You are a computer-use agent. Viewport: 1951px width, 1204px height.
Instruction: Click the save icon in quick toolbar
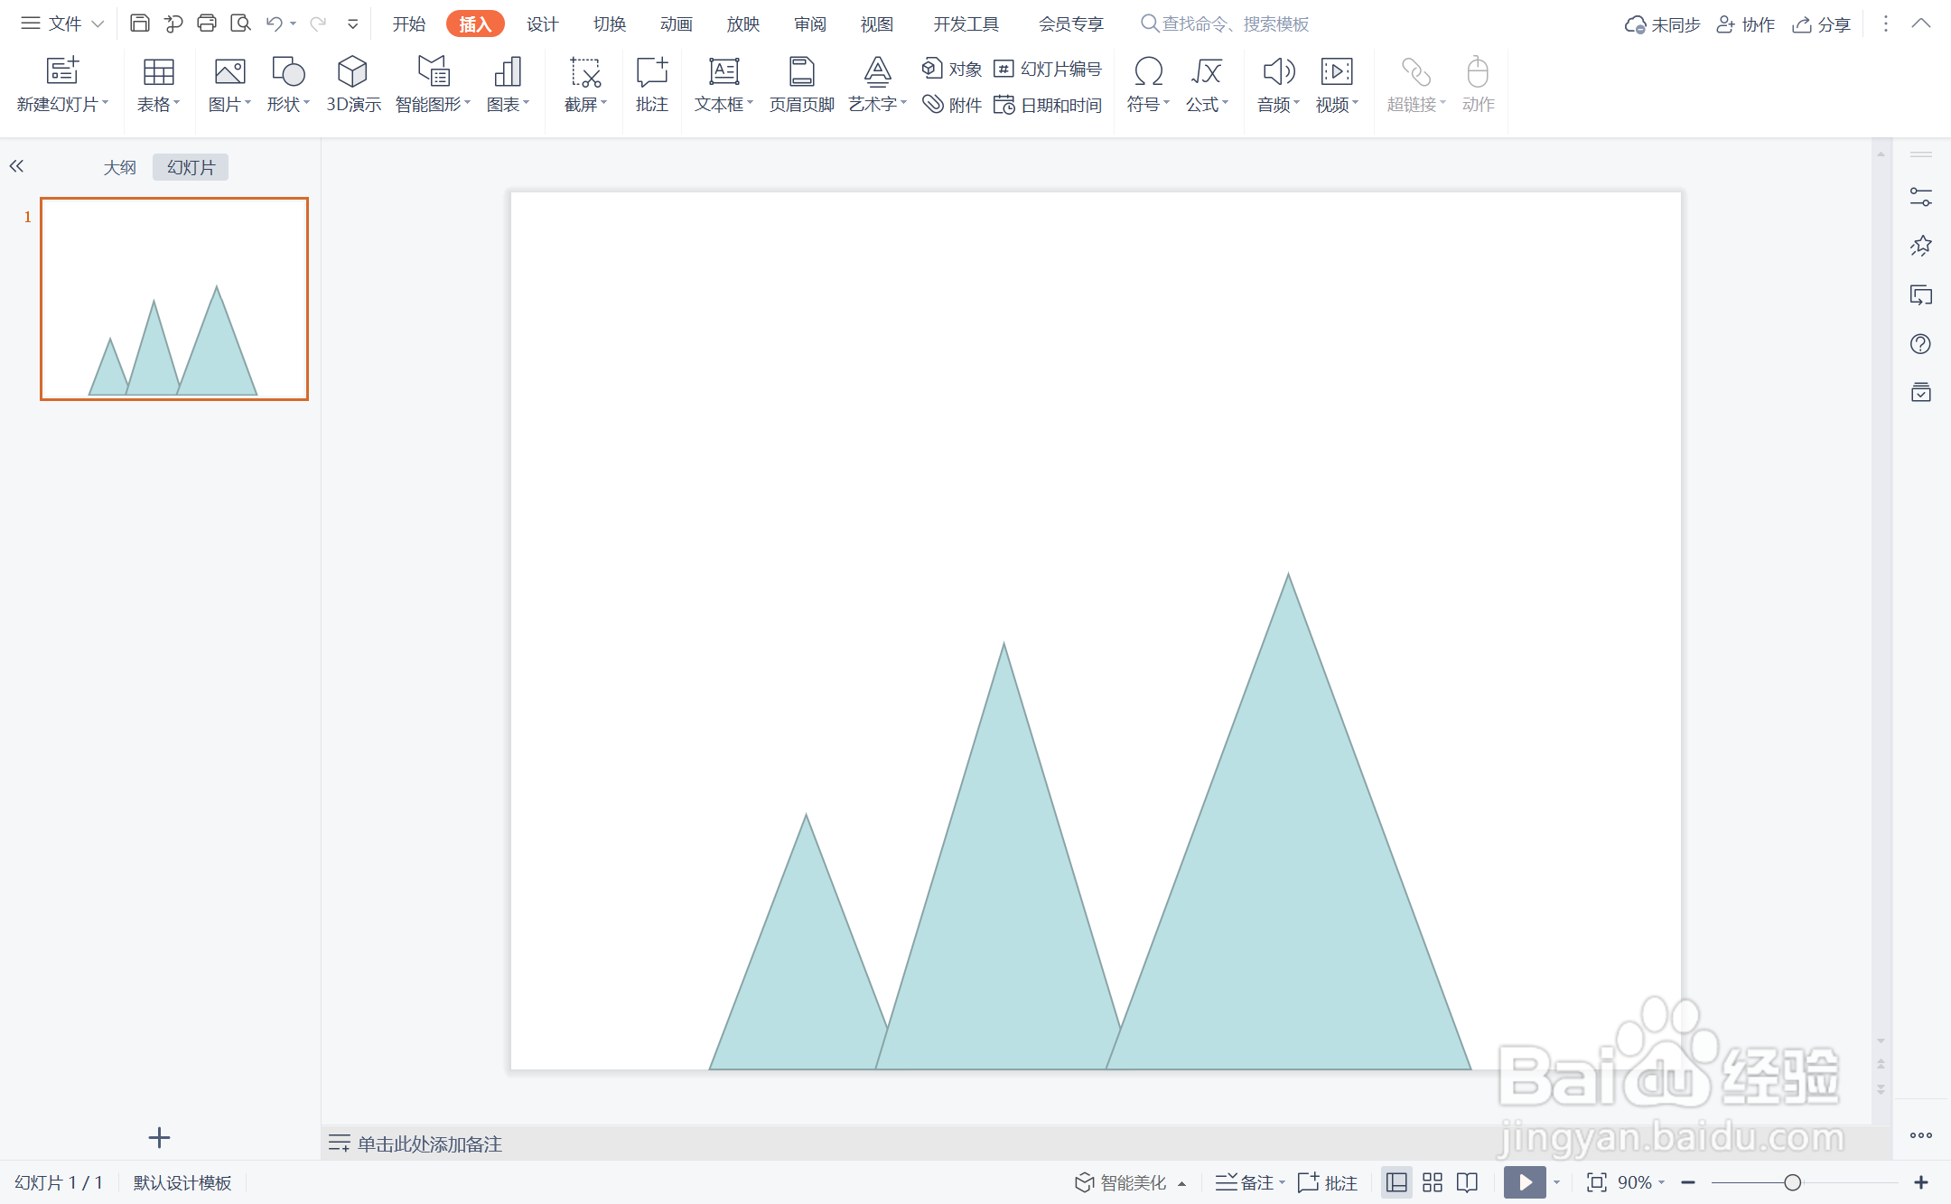pos(139,23)
